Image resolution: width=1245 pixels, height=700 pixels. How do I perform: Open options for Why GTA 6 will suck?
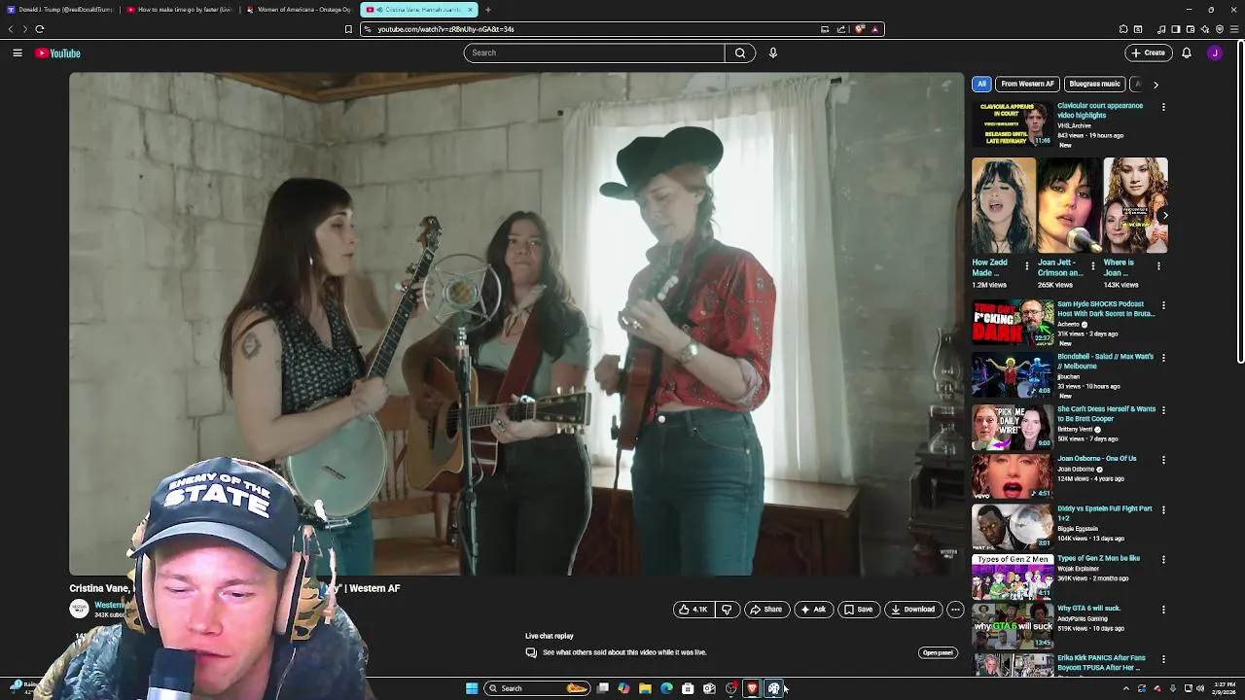pos(1163,610)
